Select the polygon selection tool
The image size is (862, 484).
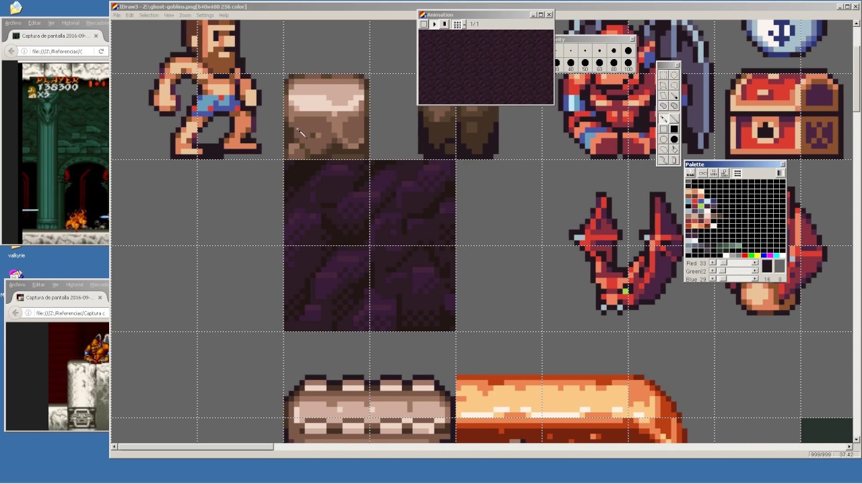663,85
